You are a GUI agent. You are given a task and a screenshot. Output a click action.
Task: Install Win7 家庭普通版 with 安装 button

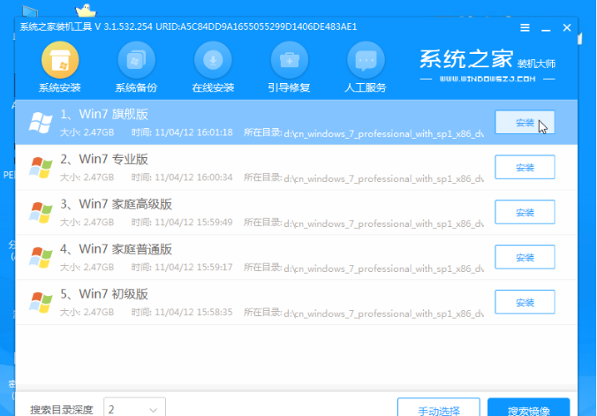pos(525,257)
